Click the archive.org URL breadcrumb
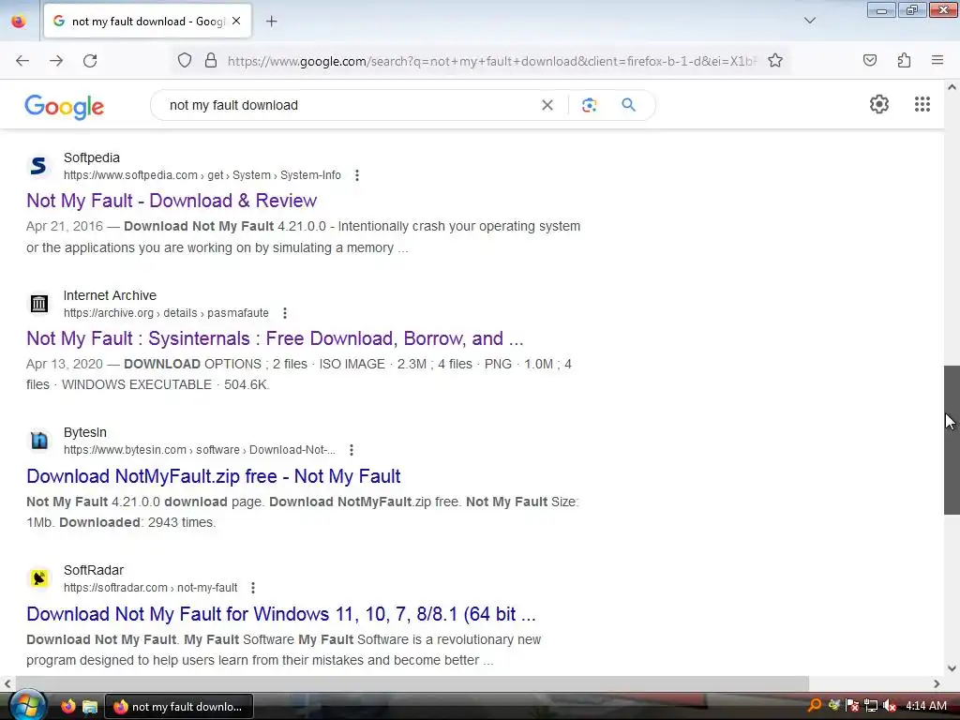This screenshot has width=960, height=720. [x=166, y=313]
